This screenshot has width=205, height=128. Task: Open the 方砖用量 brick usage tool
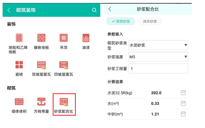[41, 102]
